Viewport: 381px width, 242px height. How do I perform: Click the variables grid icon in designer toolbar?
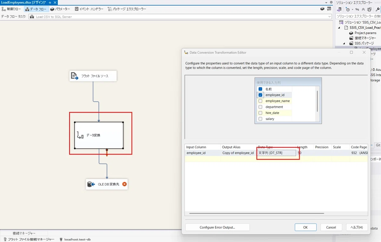point(329,9)
